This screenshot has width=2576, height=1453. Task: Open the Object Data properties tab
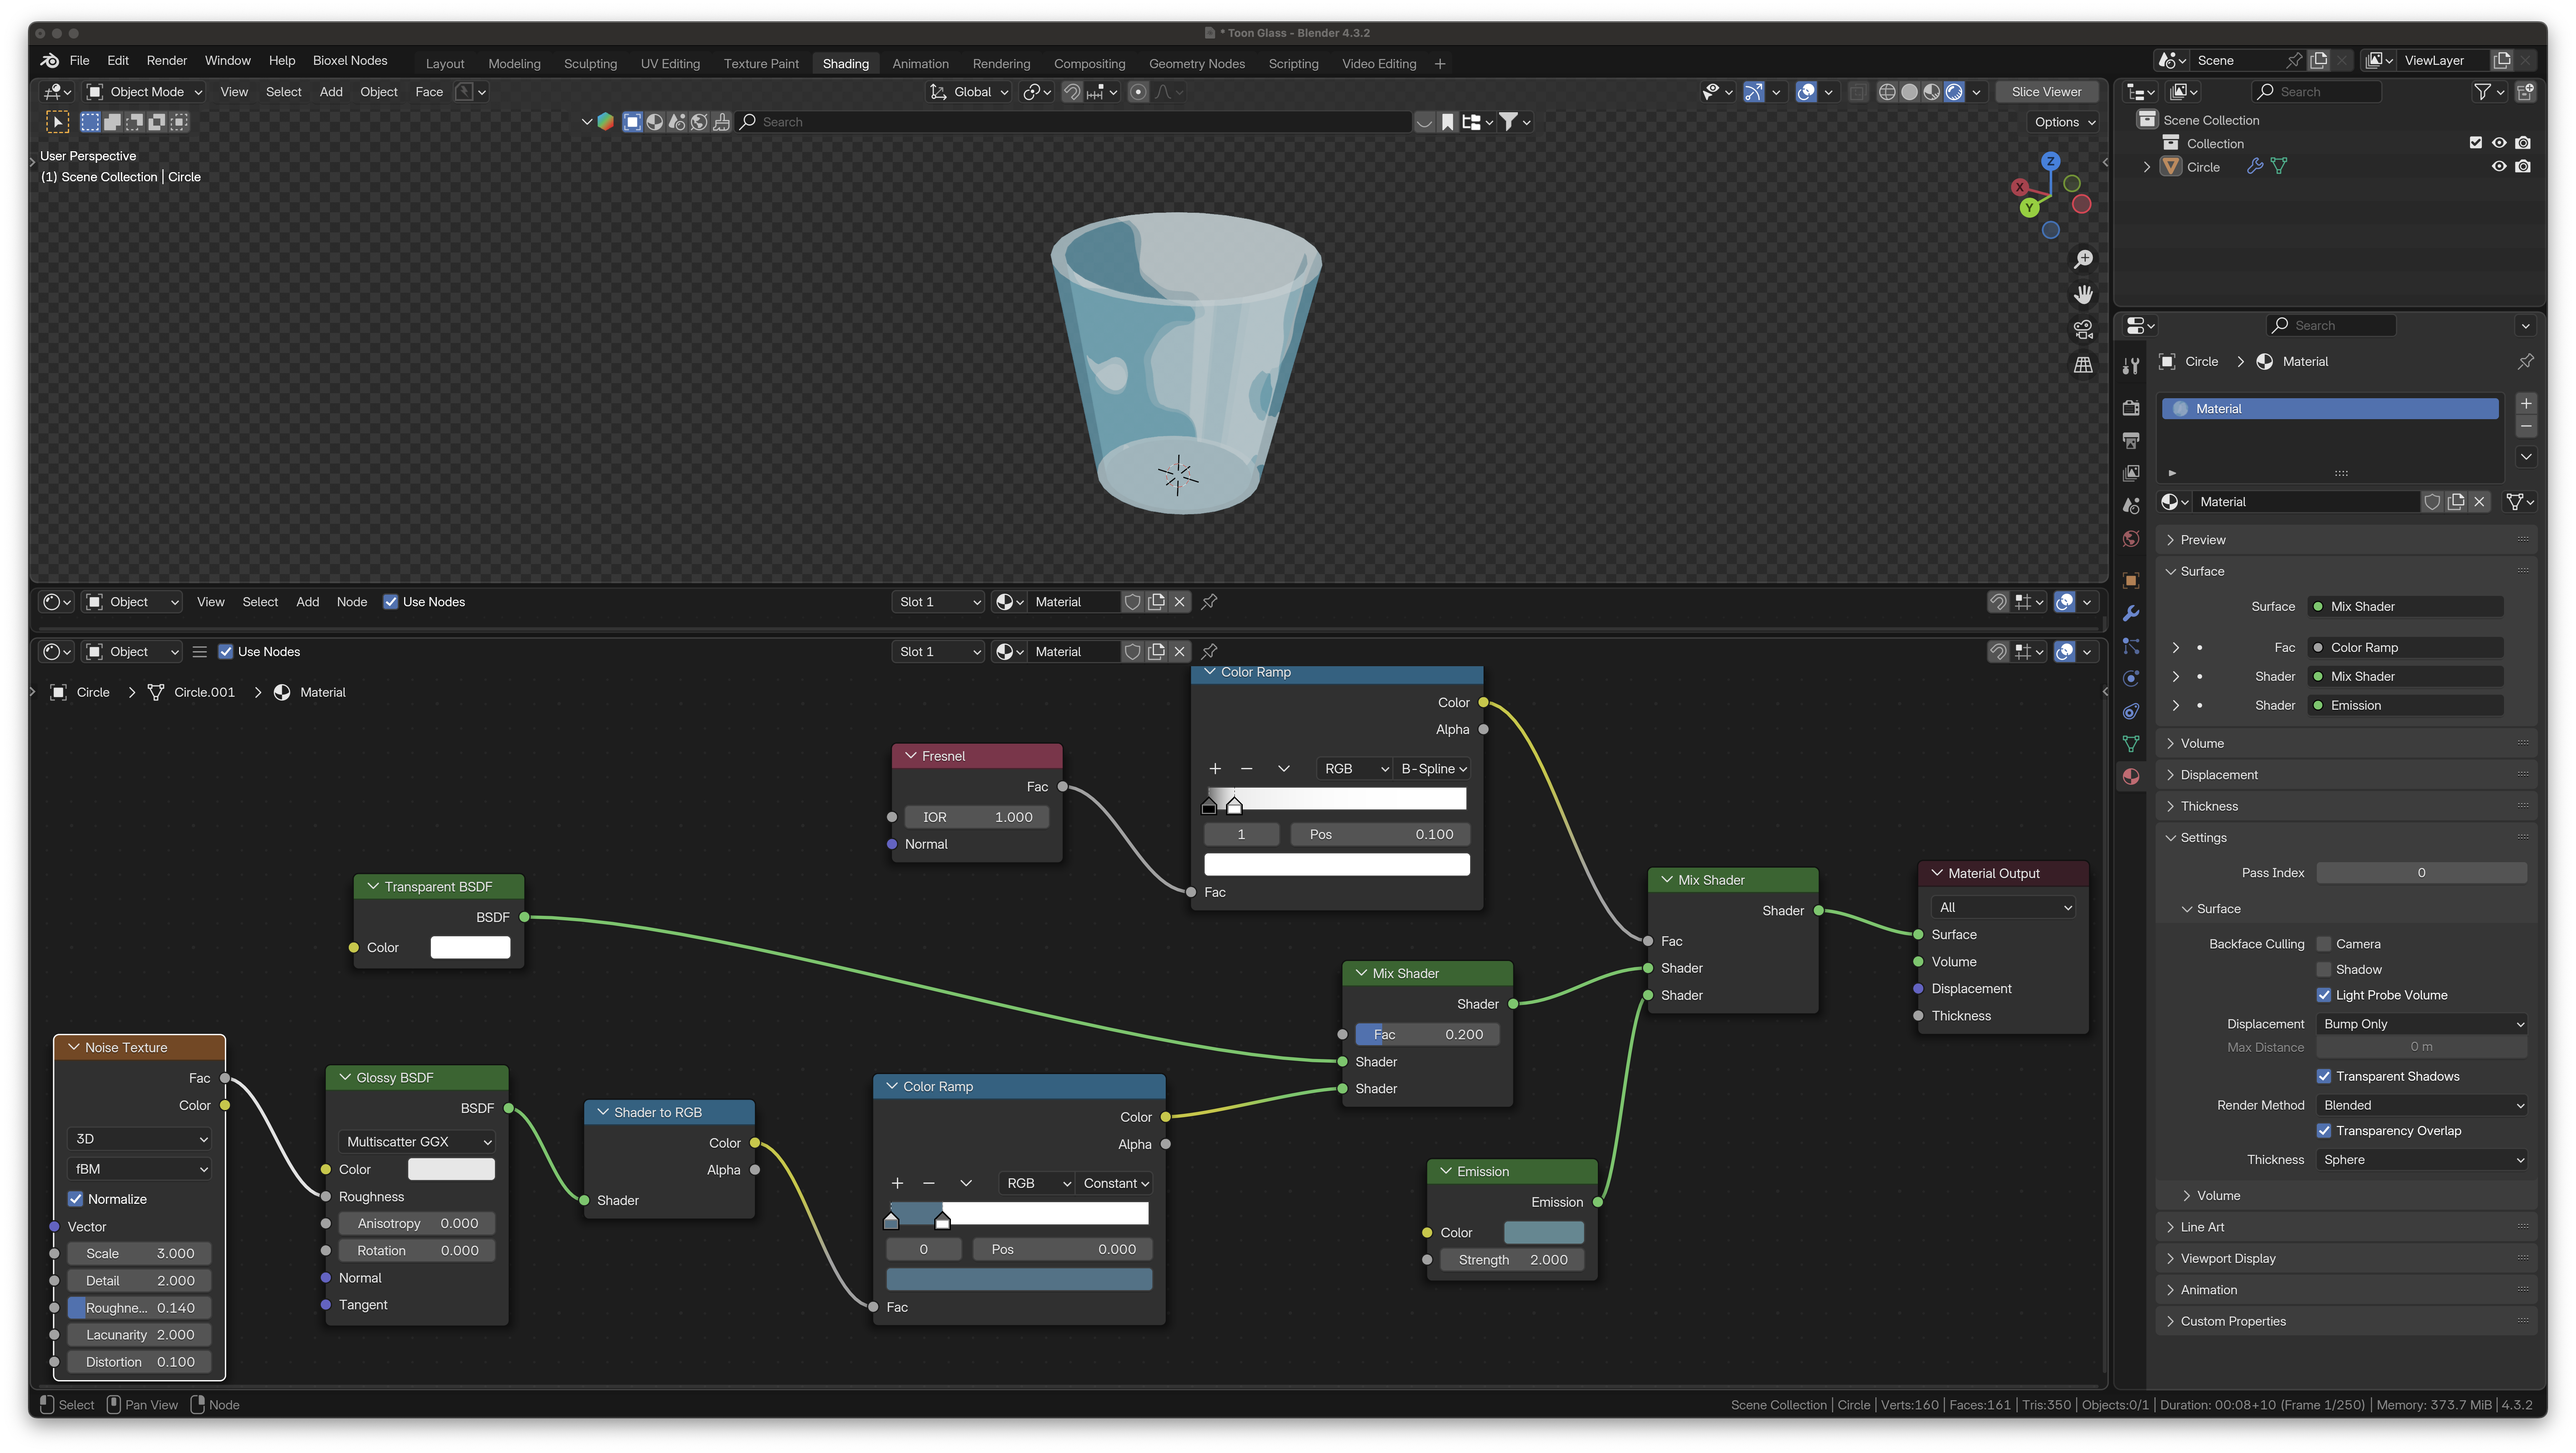tap(2131, 744)
